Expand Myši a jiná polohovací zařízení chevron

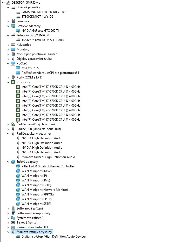pyautogui.click(x=8, y=54)
